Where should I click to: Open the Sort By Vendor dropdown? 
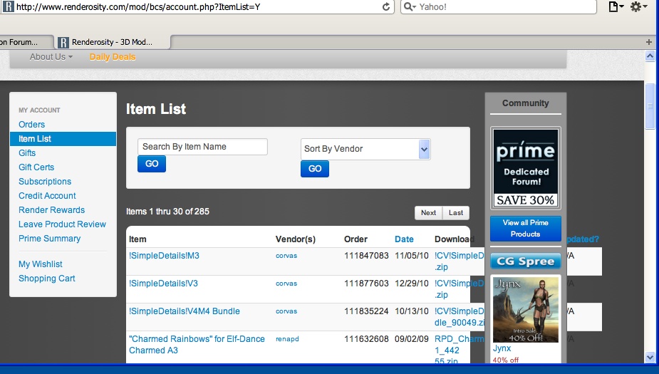coord(365,149)
